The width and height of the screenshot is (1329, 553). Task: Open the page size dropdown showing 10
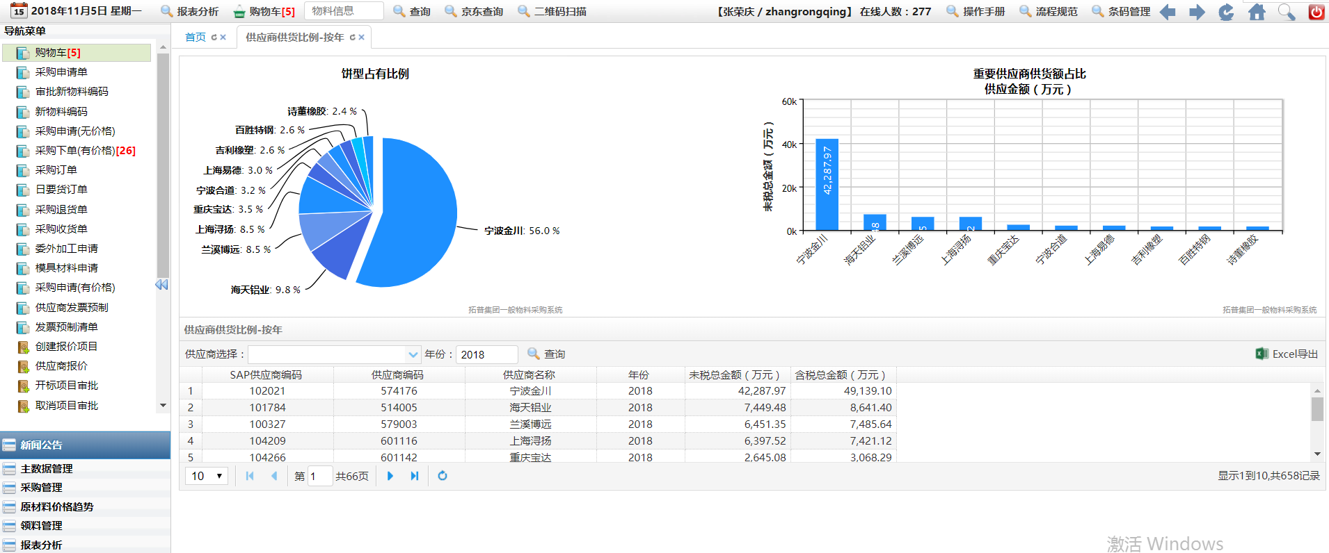pyautogui.click(x=207, y=476)
